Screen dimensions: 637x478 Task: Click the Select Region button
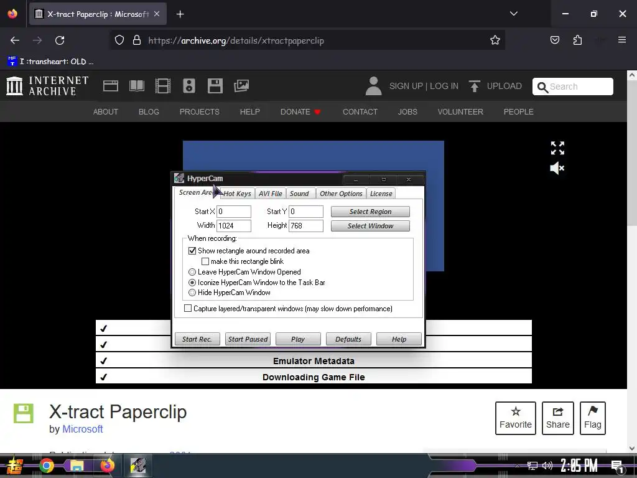370,212
